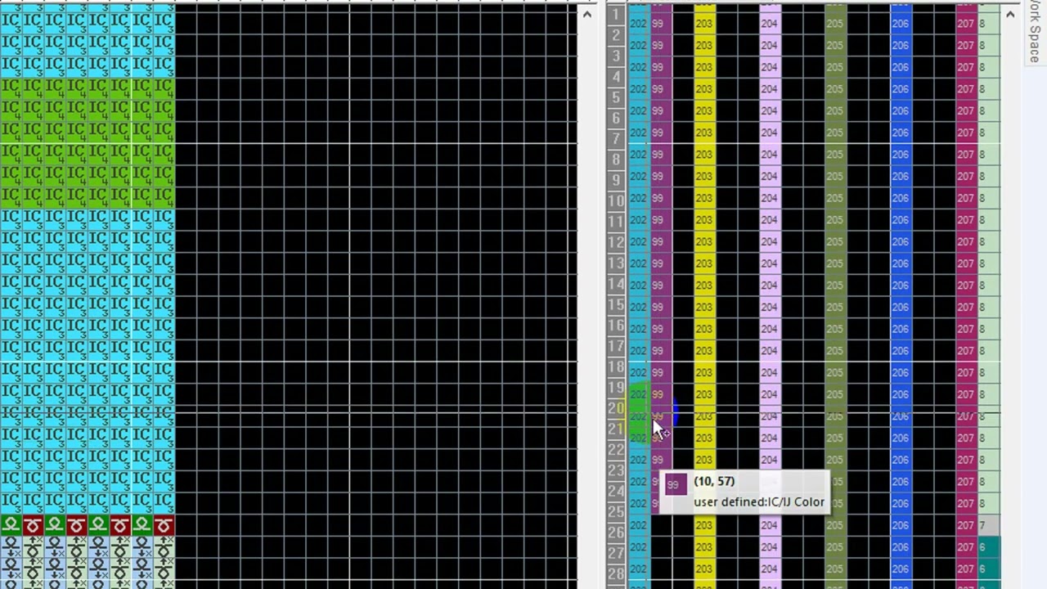The width and height of the screenshot is (1047, 589).
Task: Select row header 25 in right pane
Action: pos(617,512)
